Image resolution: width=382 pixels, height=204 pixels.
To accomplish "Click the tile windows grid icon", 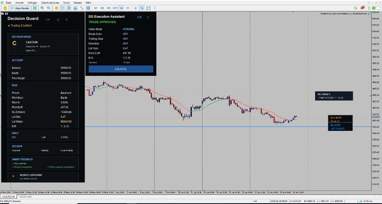I will click(88, 8).
